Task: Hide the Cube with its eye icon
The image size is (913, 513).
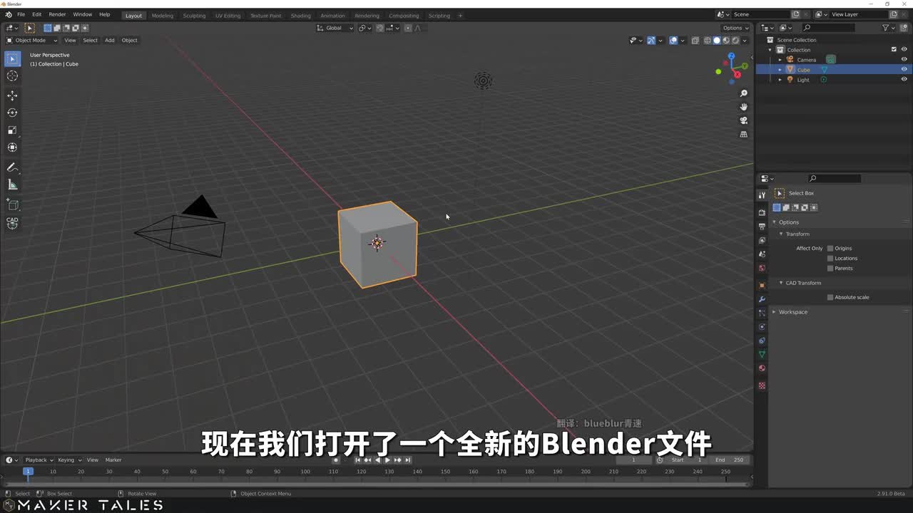Action: click(904, 70)
